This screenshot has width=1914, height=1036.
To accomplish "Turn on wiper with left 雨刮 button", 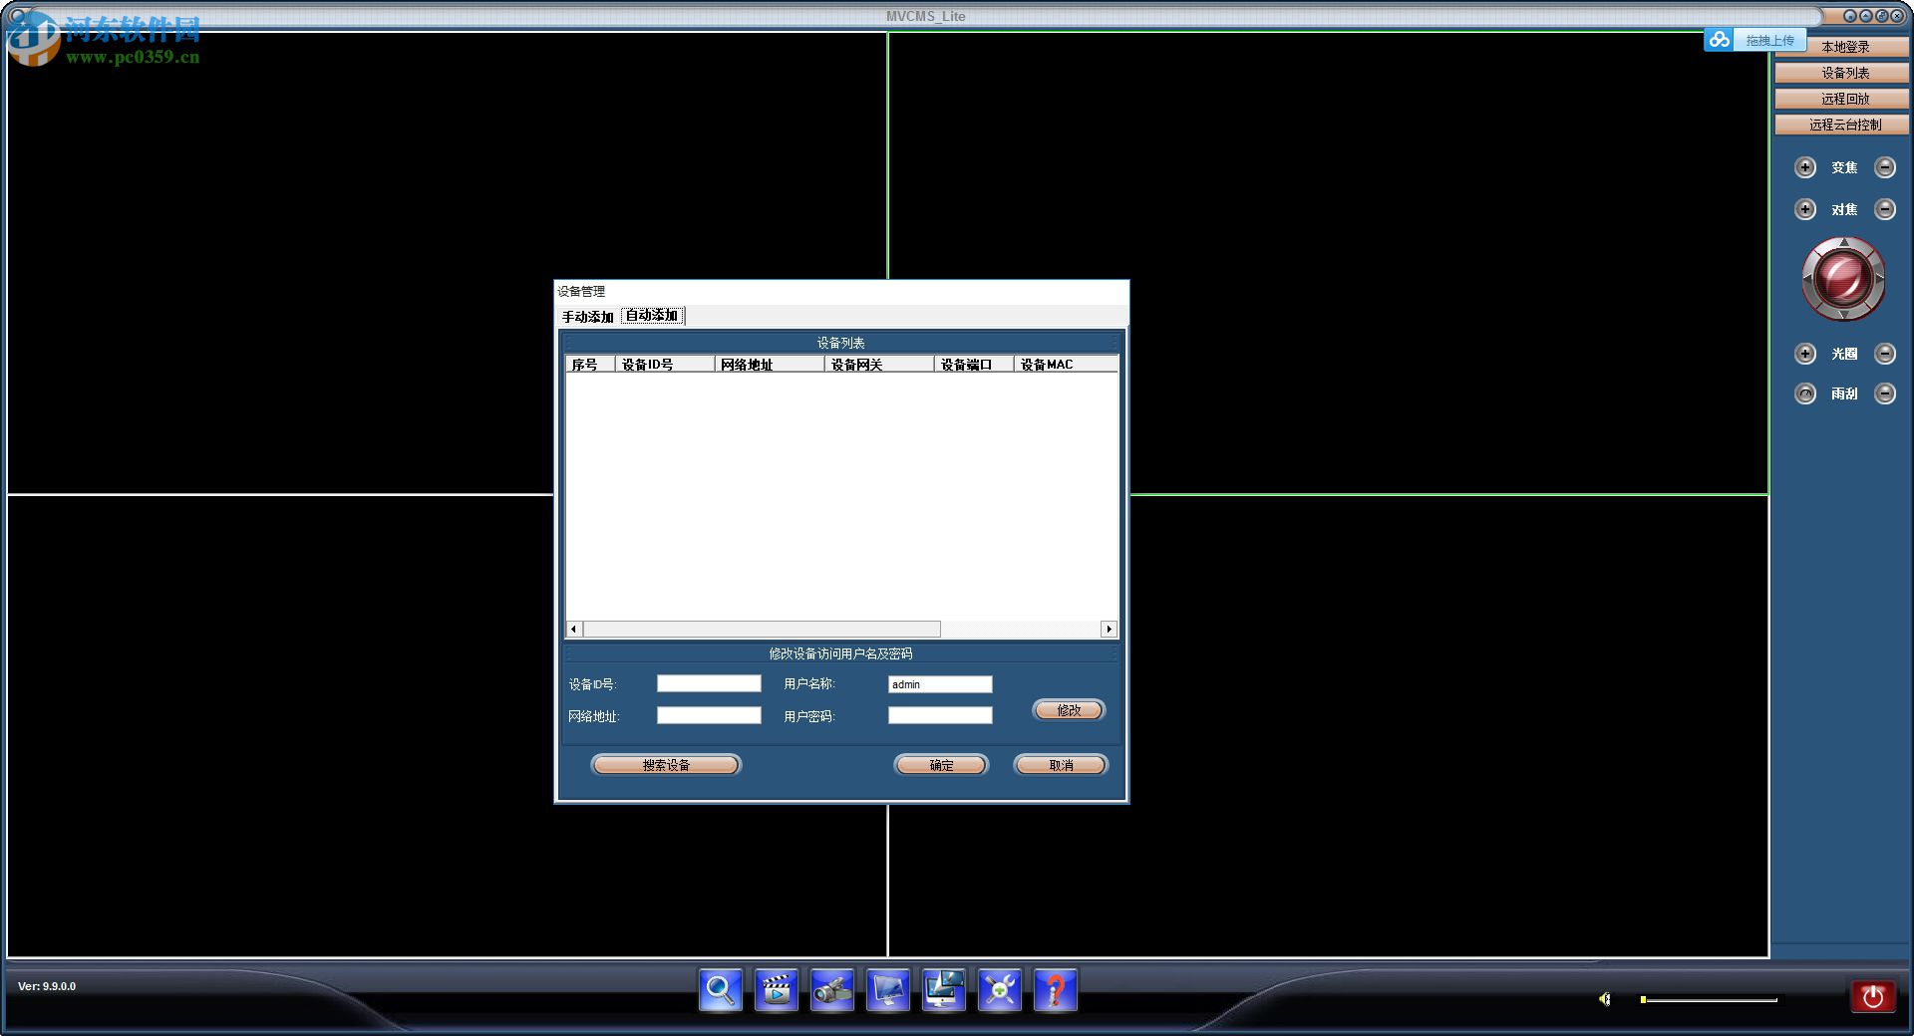I will pyautogui.click(x=1805, y=393).
